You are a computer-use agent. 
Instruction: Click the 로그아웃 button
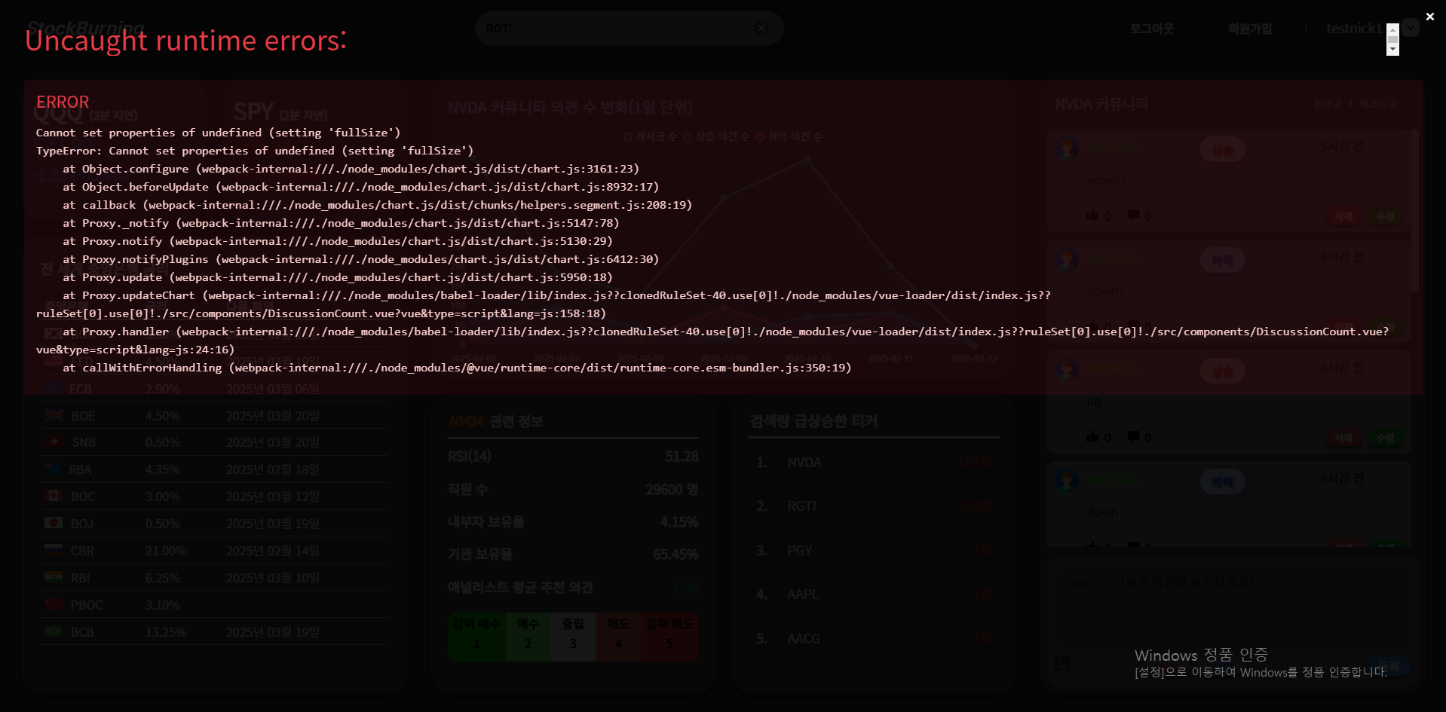point(1151,29)
